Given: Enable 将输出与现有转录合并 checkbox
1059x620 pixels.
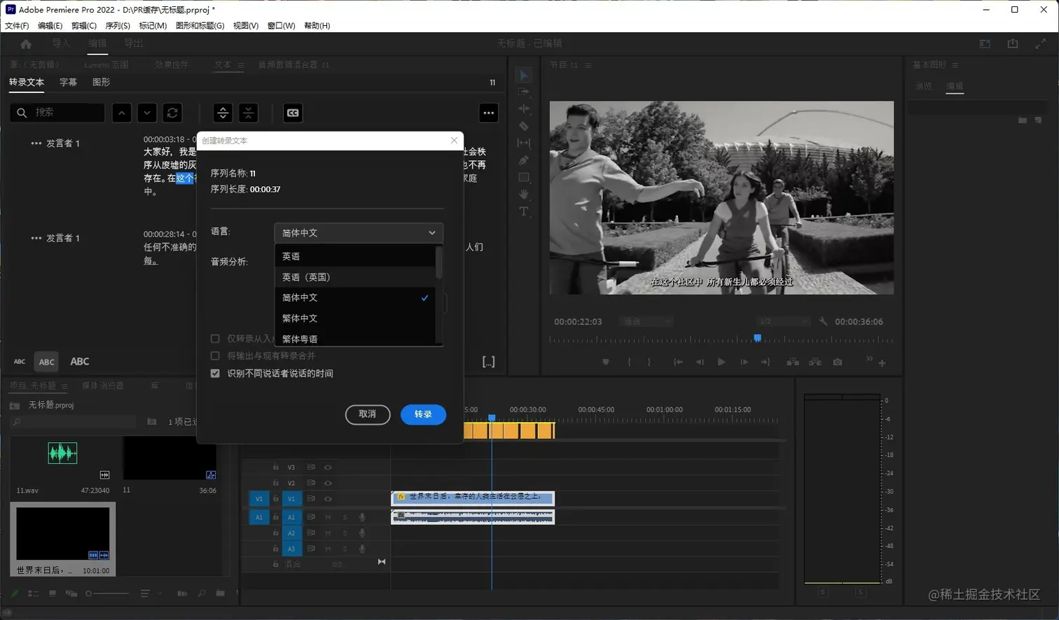Looking at the screenshot, I should (215, 355).
